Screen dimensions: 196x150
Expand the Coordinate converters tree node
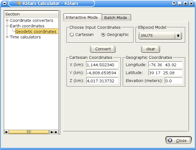click(x=7, y=20)
